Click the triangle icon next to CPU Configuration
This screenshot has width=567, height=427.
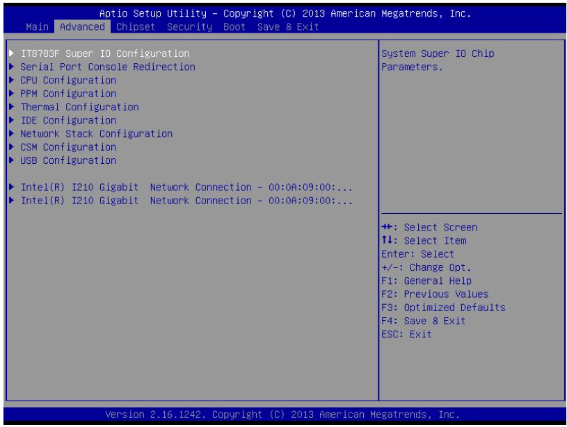pyautogui.click(x=12, y=80)
